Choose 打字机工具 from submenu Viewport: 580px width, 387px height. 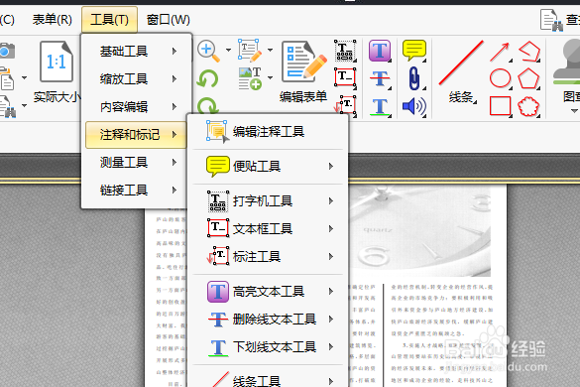pyautogui.click(x=268, y=201)
